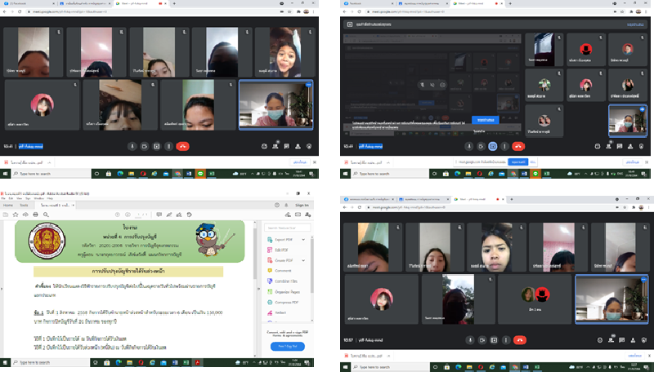The width and height of the screenshot is (654, 372).
Task: Open the Comment tool in Acrobat panel
Action: 283,269
